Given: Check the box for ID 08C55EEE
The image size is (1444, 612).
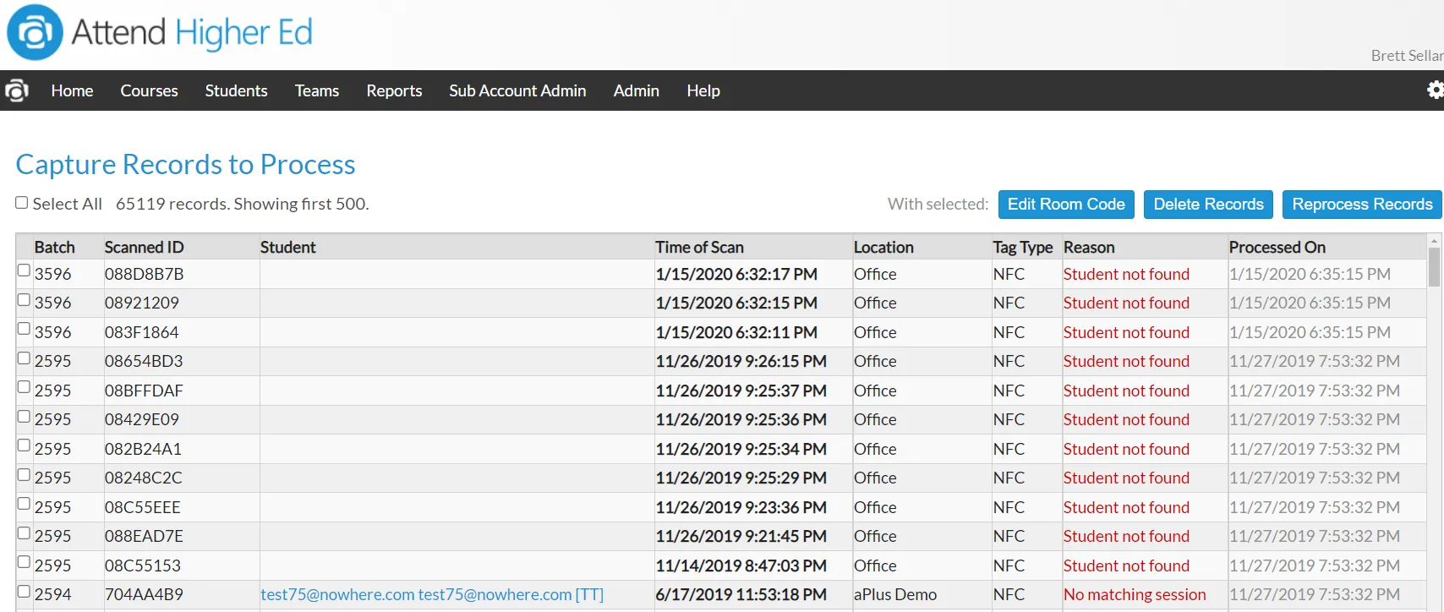Looking at the screenshot, I should 24,504.
